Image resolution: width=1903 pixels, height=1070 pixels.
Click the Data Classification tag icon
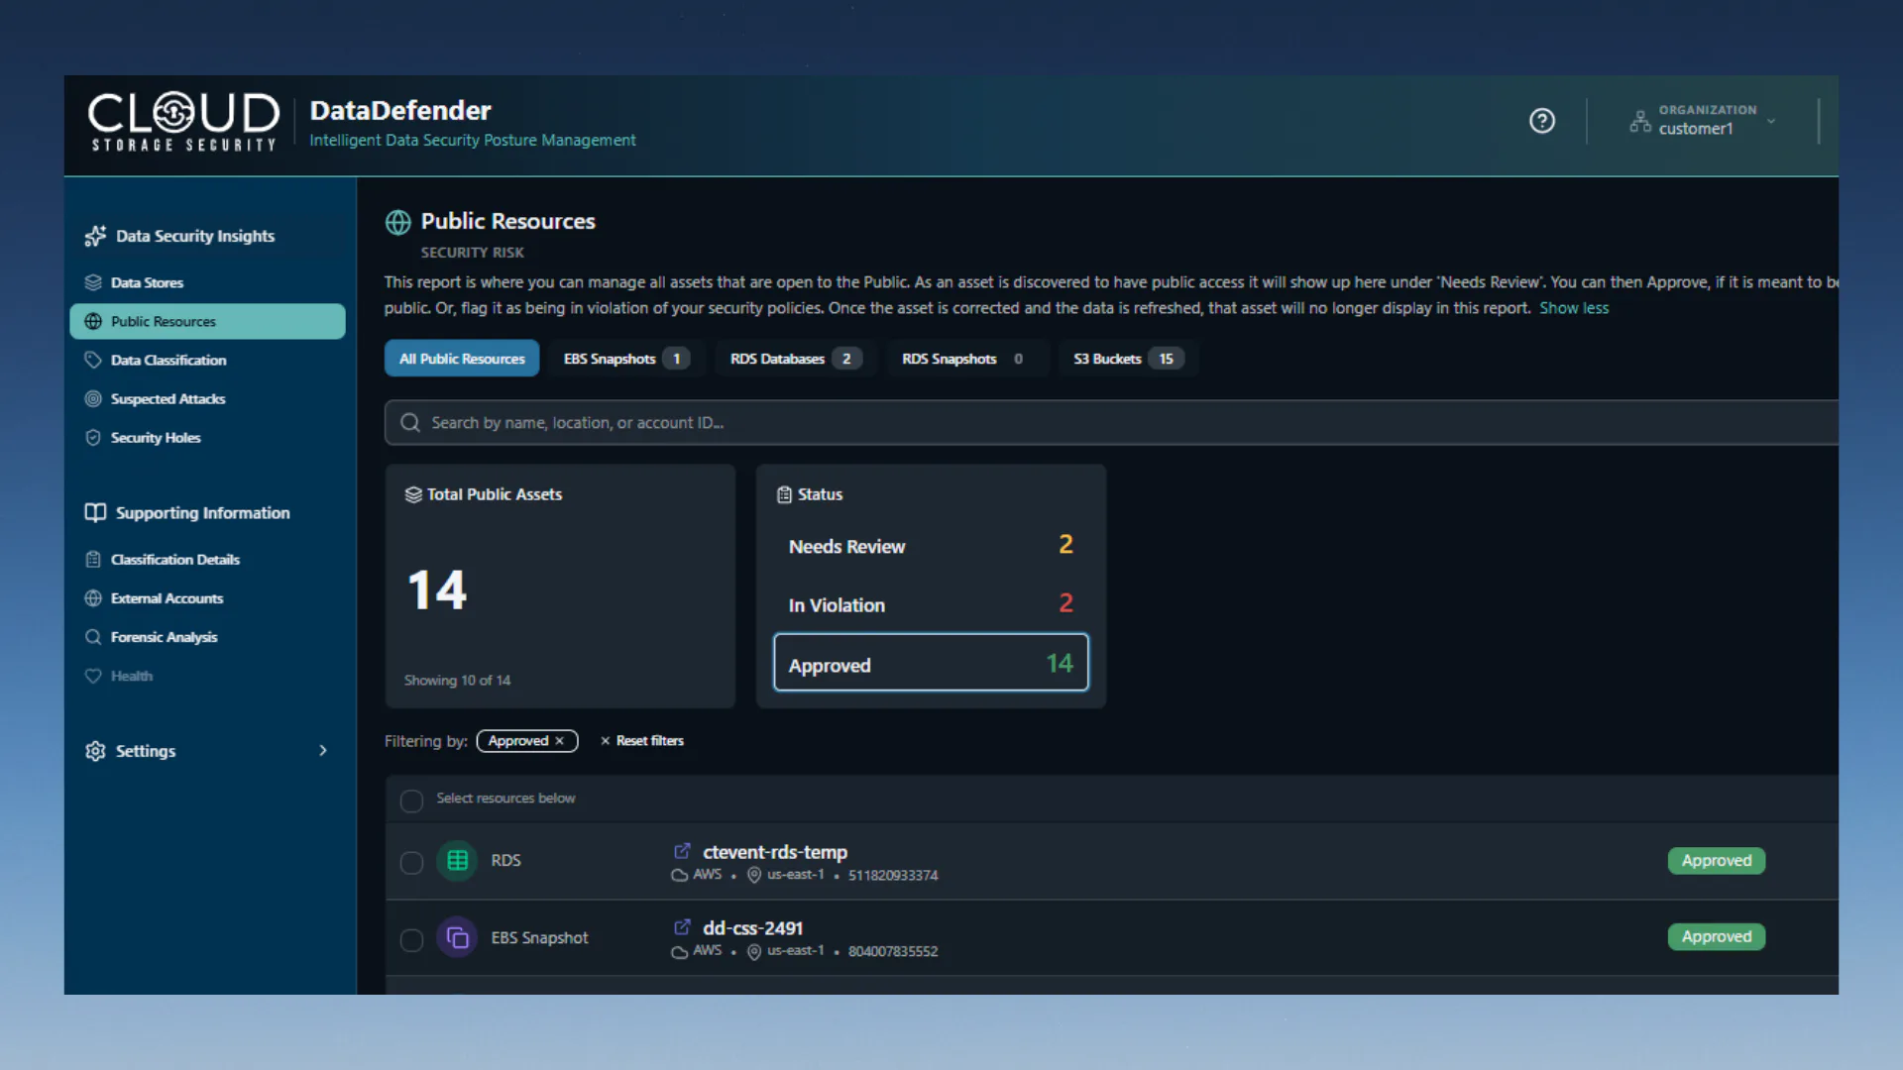click(x=93, y=360)
